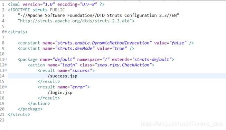Collapse the success result fold at line 13
The width and height of the screenshot is (226, 130).
click(x=6, y=70)
